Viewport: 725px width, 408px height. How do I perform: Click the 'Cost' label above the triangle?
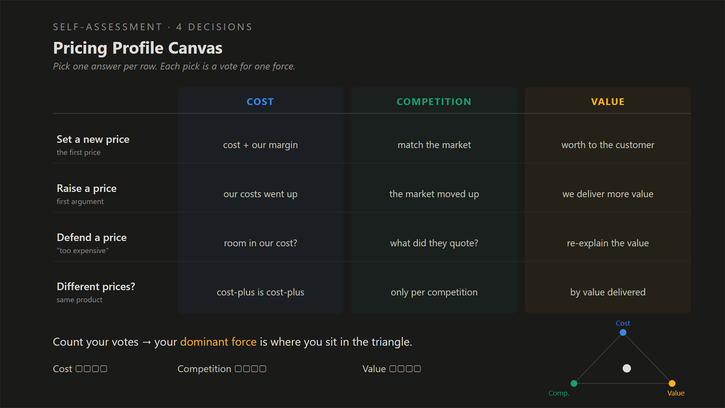[x=623, y=323]
